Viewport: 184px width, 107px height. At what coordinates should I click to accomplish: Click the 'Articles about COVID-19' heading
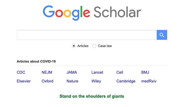coord(36,61)
